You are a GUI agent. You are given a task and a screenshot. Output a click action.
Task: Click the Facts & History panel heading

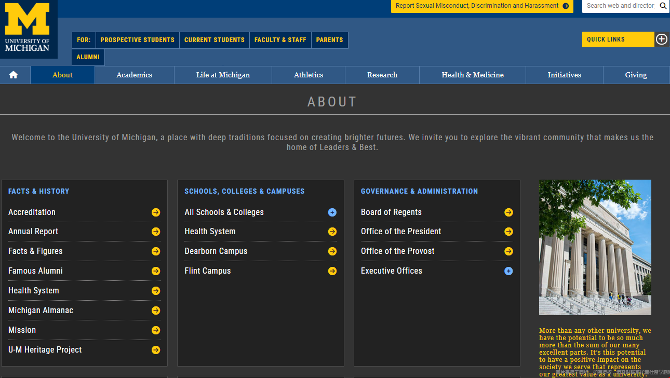38,191
